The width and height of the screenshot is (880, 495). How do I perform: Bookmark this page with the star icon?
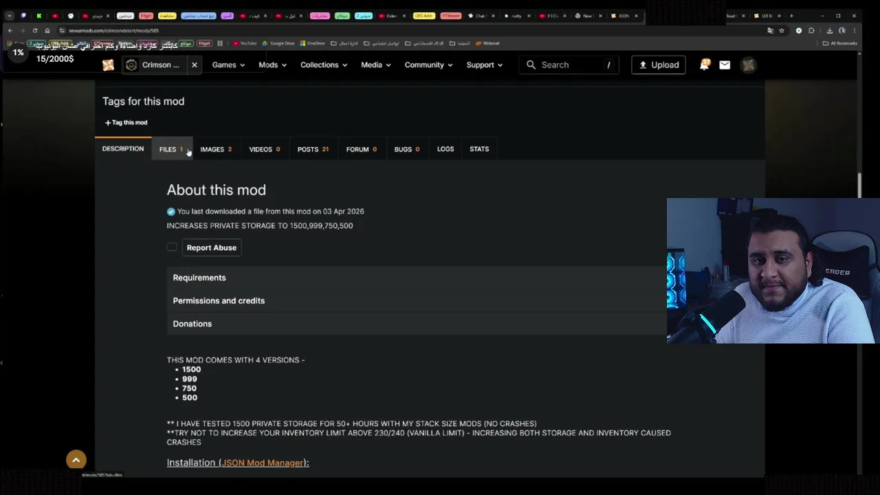pyautogui.click(x=782, y=30)
